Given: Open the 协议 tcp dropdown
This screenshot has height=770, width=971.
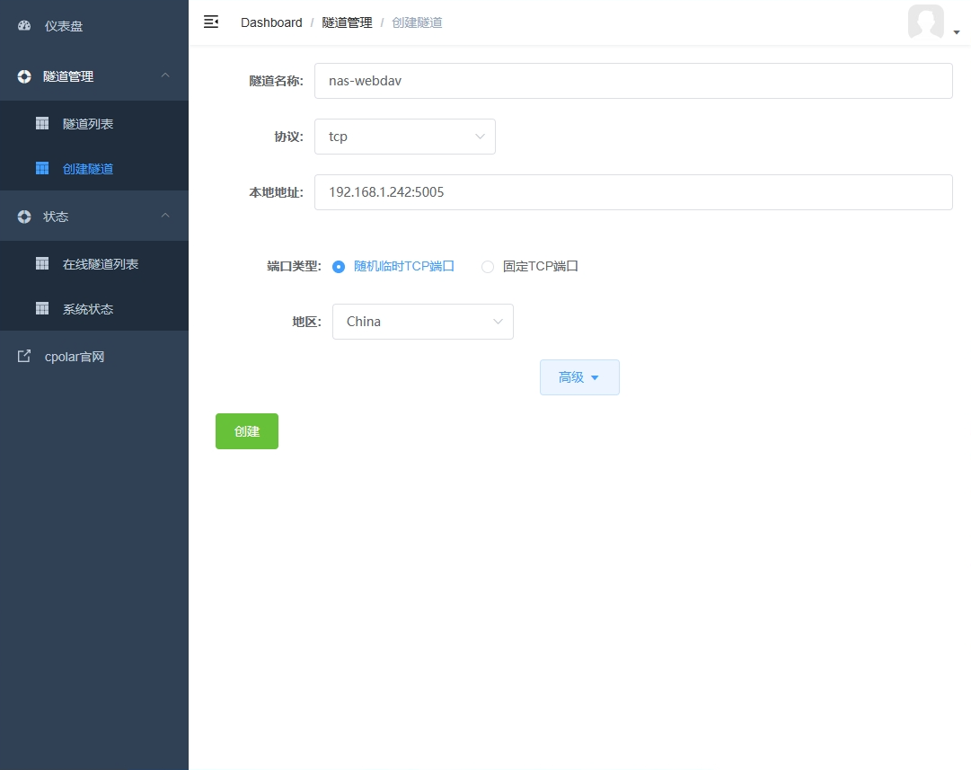Looking at the screenshot, I should [405, 137].
